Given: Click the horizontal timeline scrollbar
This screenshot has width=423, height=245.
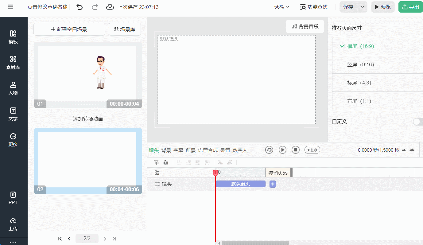Looking at the screenshot, I should coord(256,243).
